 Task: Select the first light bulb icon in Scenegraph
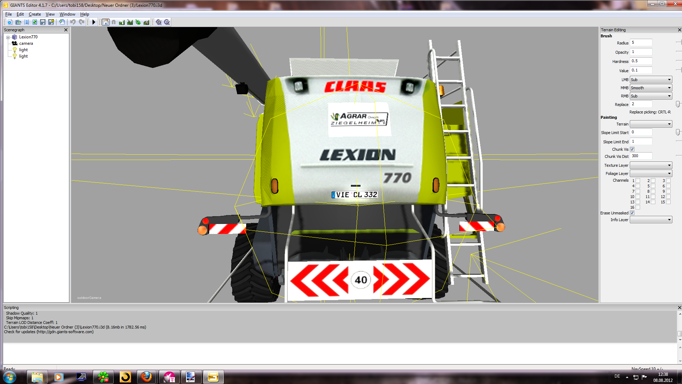coord(15,50)
